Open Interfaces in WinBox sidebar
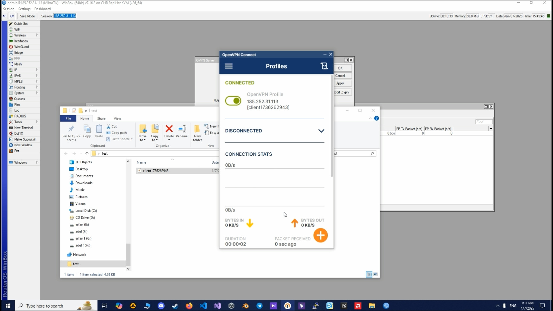 click(x=21, y=41)
